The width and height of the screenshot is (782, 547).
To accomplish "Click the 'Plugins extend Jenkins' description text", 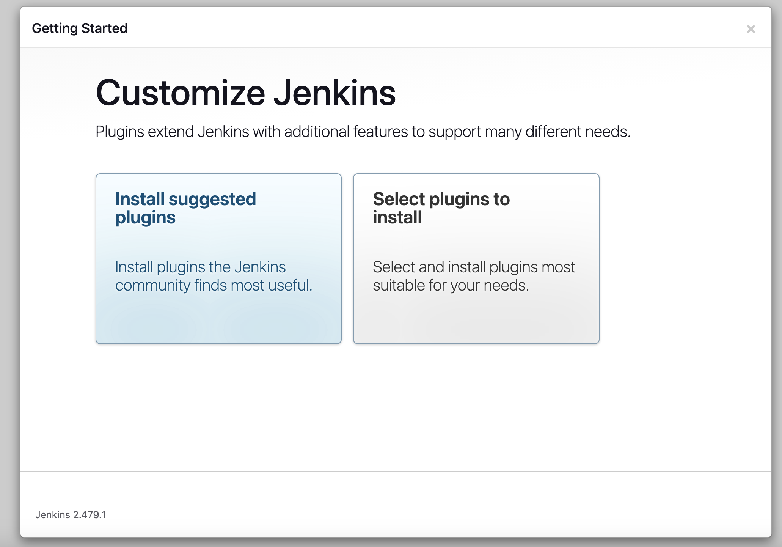I will (363, 132).
